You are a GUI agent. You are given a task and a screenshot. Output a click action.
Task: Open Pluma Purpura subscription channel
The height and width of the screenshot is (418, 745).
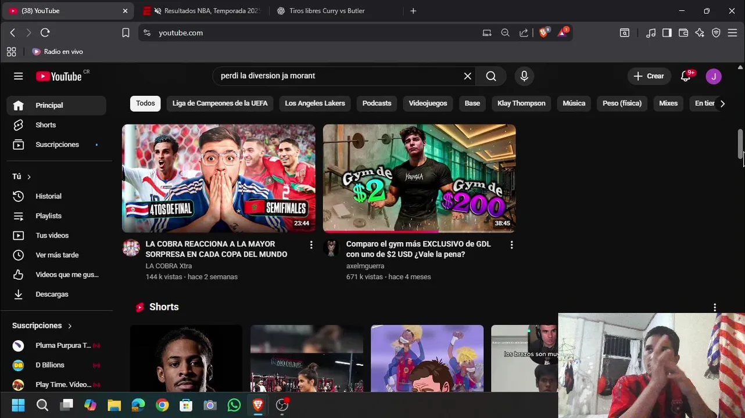coord(56,345)
